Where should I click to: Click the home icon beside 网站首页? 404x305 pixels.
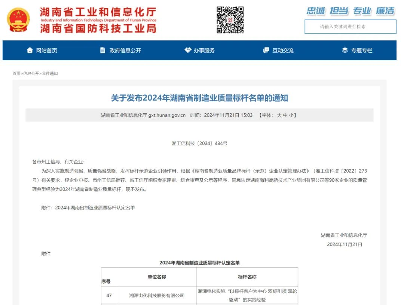[30, 50]
